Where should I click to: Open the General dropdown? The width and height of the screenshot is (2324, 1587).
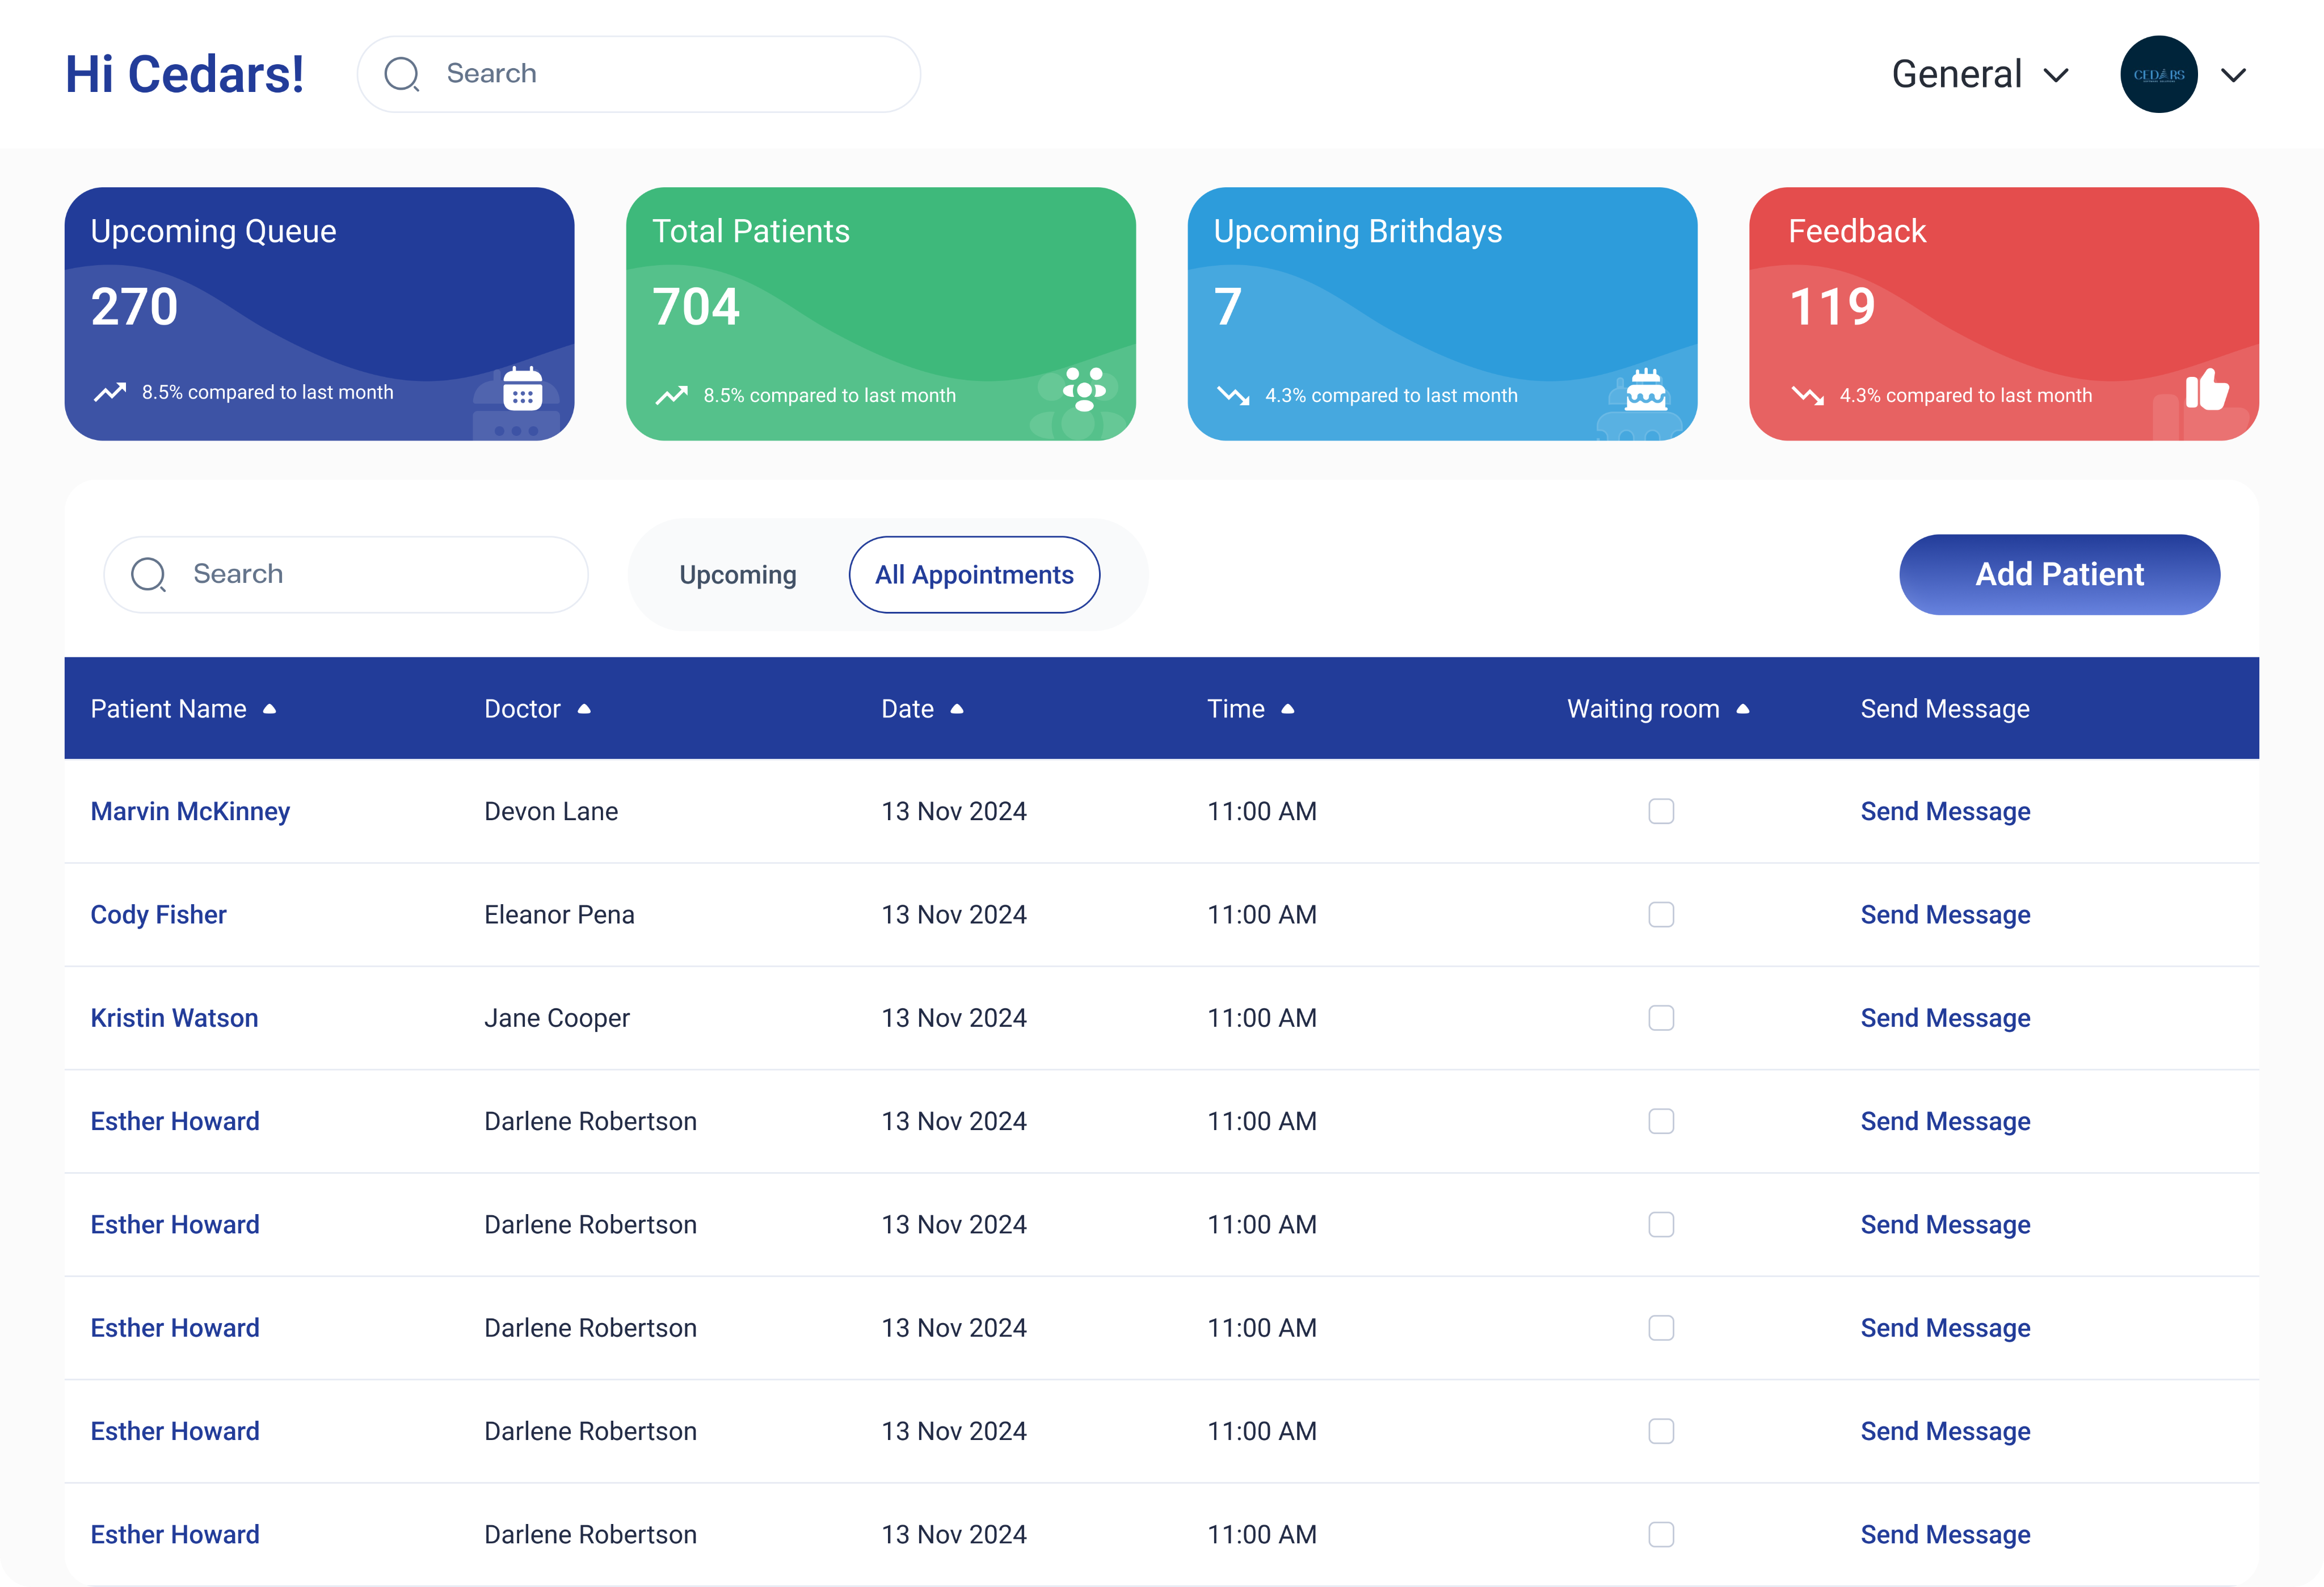[1979, 74]
